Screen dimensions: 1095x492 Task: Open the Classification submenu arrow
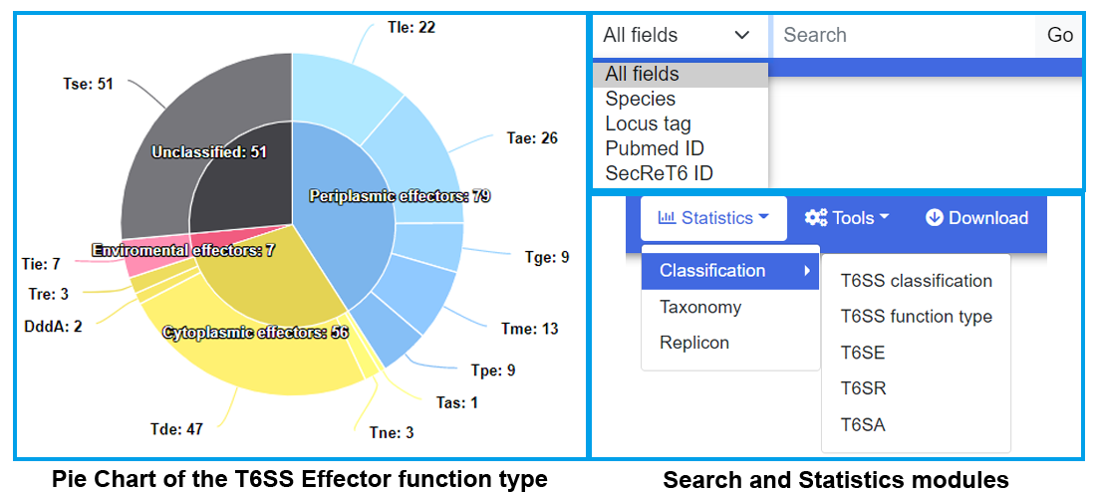807,271
